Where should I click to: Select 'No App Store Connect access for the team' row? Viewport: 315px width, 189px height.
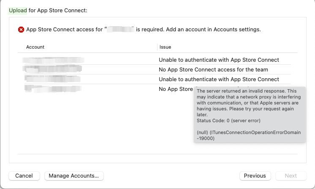pos(213,70)
